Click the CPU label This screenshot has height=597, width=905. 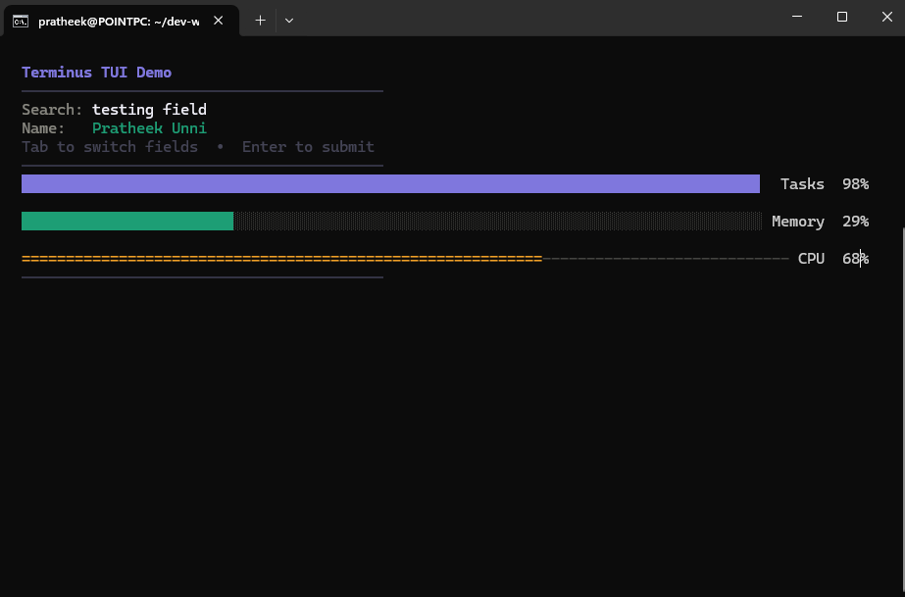(811, 259)
